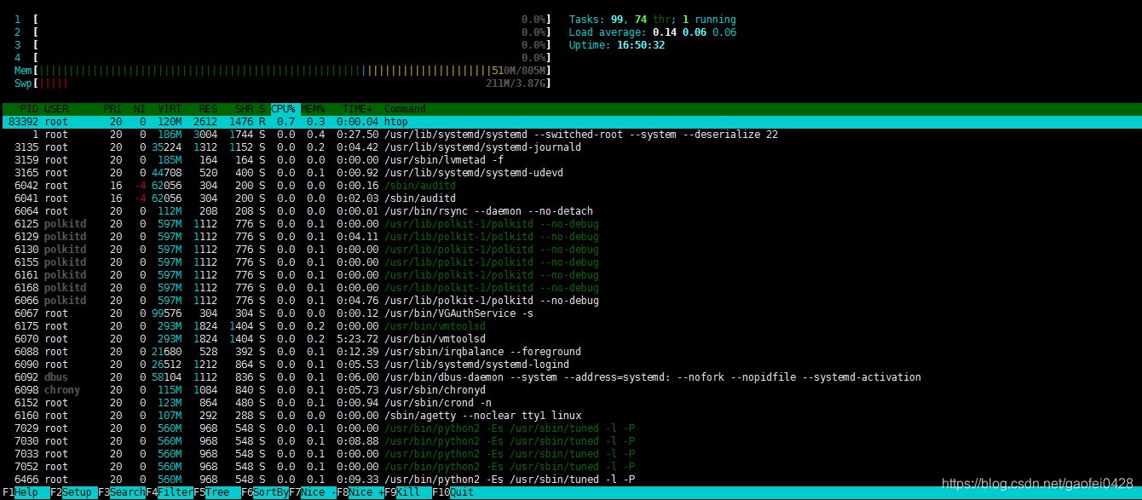Open the F6 SortBy menu
Screen dimensions: 1142x500
(265, 492)
